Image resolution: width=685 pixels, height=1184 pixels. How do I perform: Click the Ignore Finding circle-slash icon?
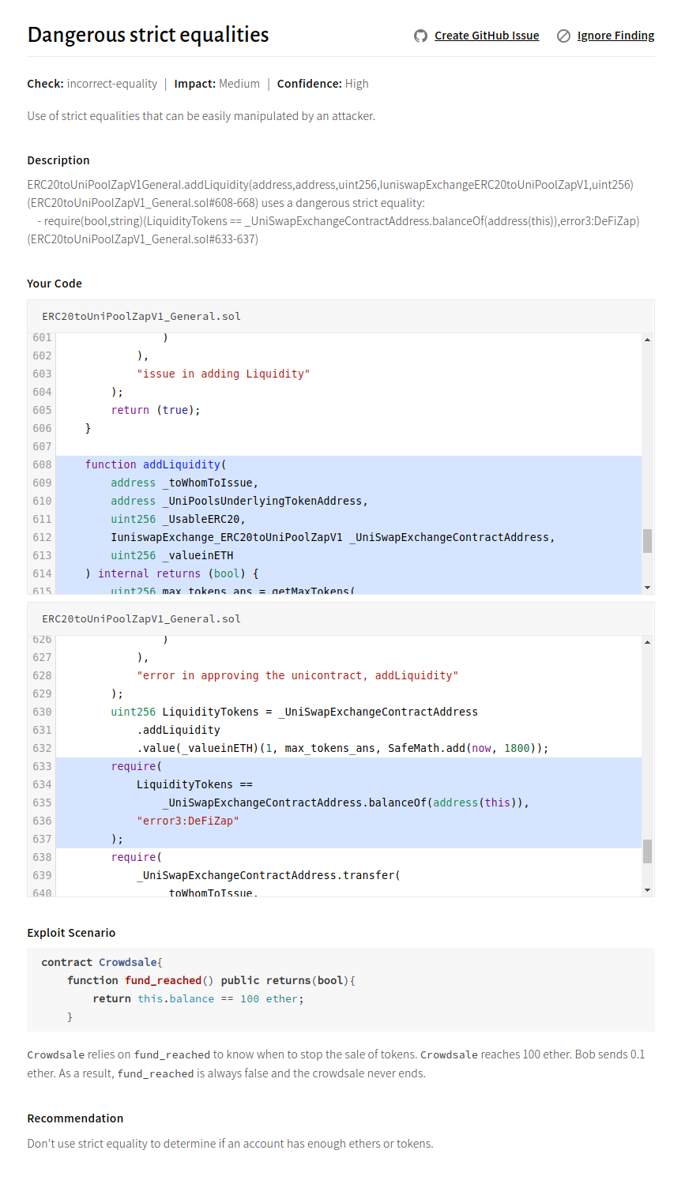pyautogui.click(x=563, y=36)
